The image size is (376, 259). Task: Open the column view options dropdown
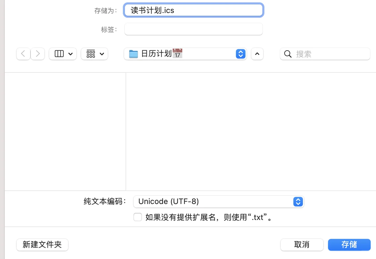click(x=63, y=54)
